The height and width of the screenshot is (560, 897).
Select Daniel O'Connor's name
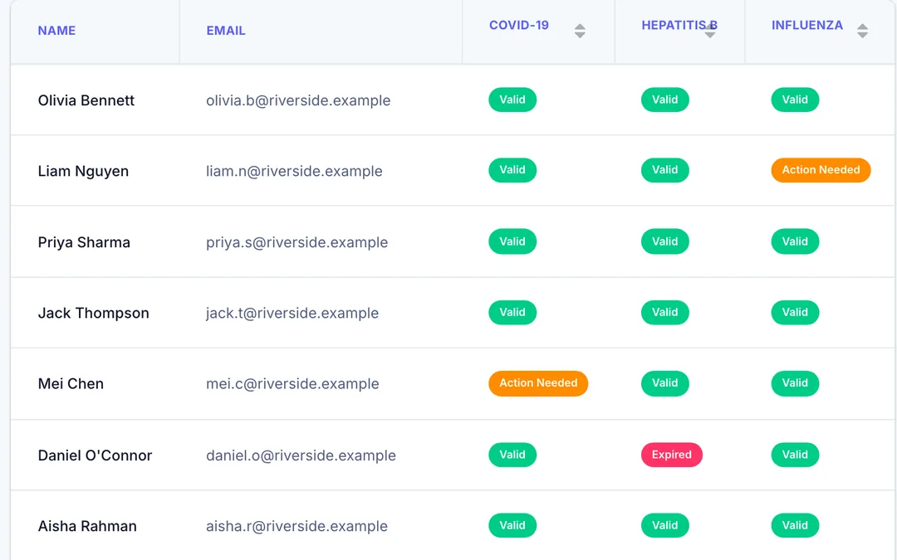click(x=95, y=455)
